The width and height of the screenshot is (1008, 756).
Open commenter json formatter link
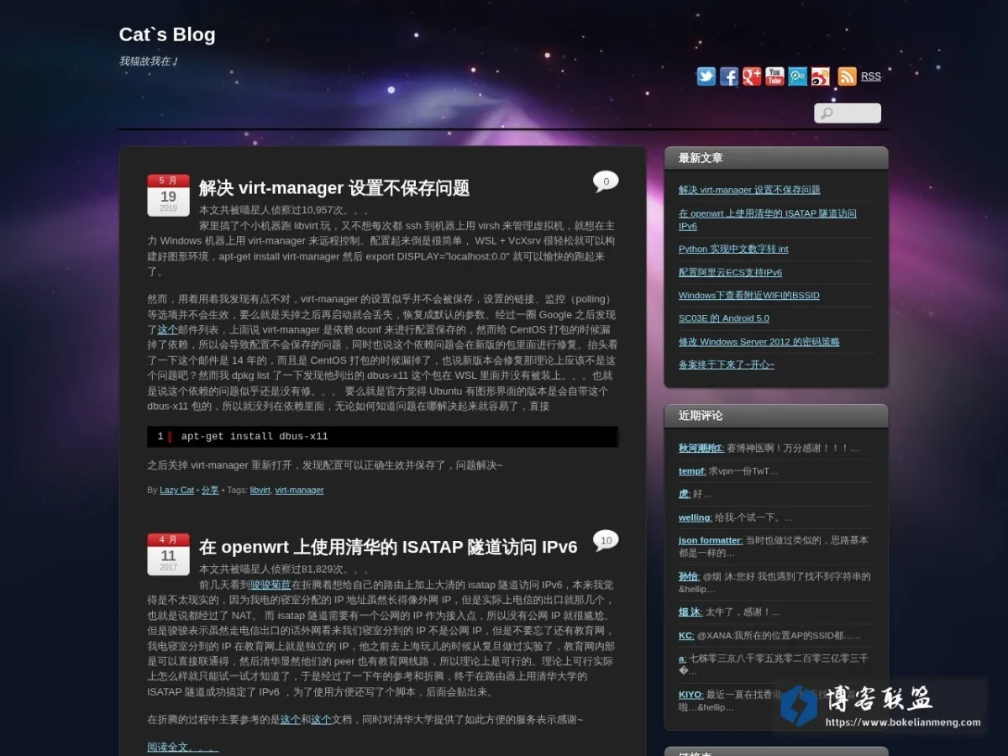(711, 540)
